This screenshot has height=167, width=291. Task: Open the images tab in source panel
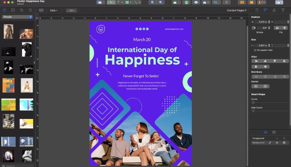tap(13, 10)
